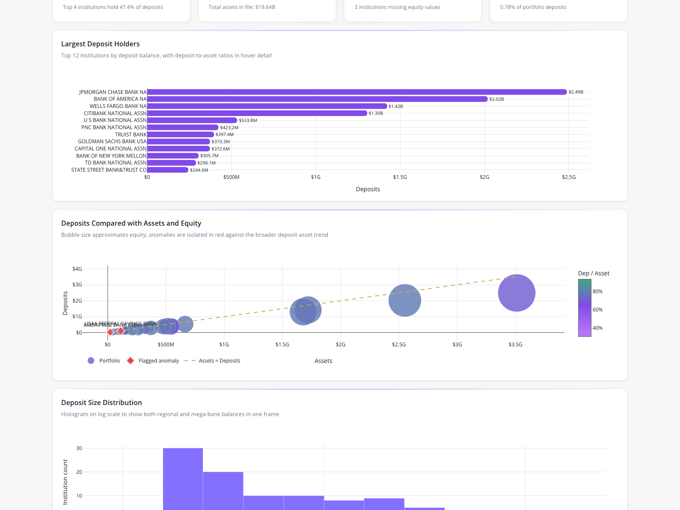The width and height of the screenshot is (680, 510).
Task: Click the $397.4M value label
Action: coord(224,134)
